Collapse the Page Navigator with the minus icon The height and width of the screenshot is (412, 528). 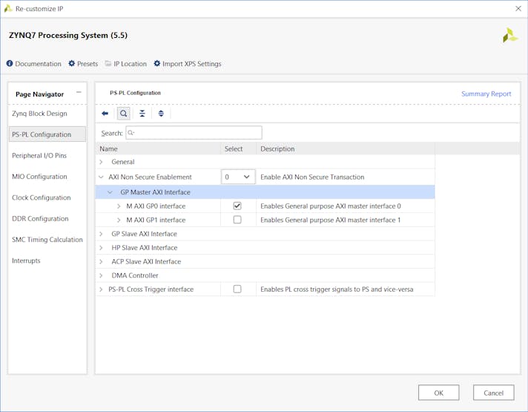pos(79,92)
